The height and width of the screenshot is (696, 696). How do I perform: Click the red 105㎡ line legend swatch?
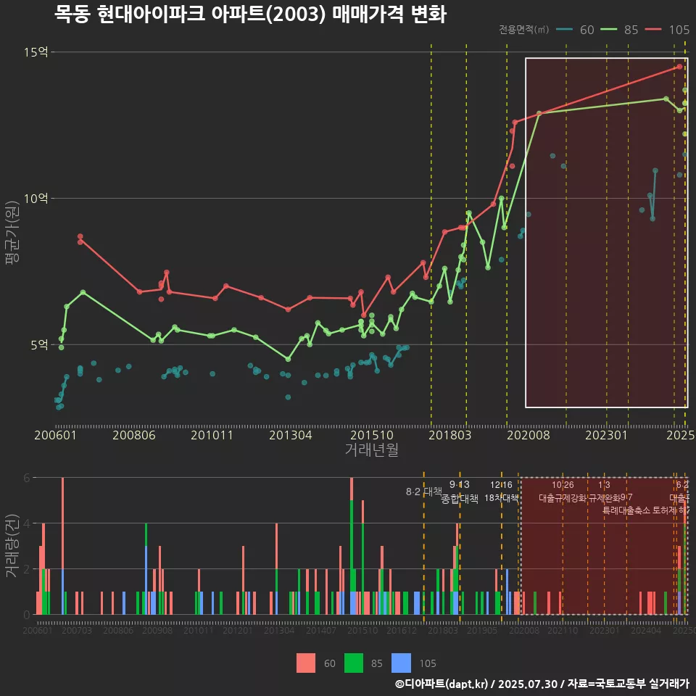click(x=653, y=30)
